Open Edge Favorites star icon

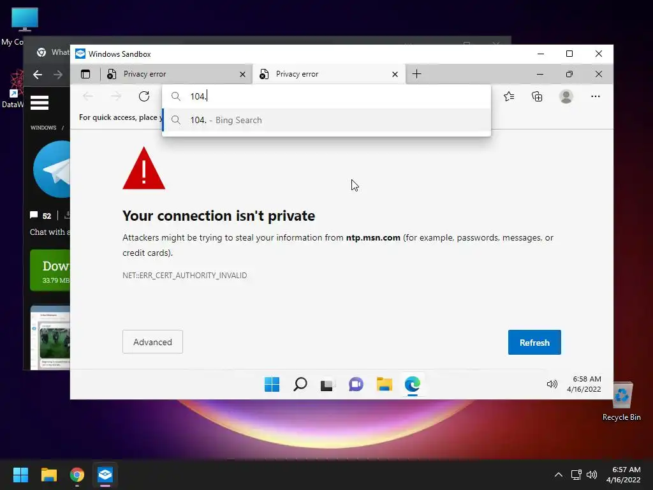tap(509, 97)
